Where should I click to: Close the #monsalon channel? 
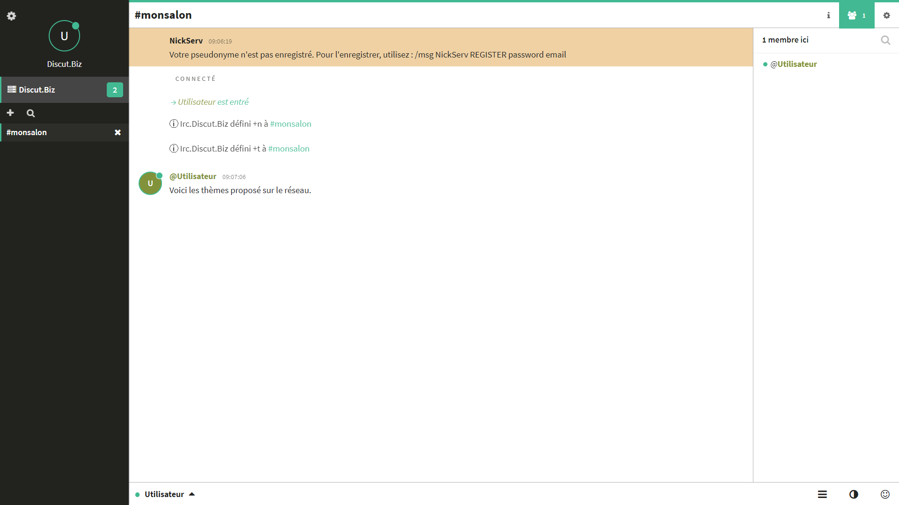[x=118, y=132]
